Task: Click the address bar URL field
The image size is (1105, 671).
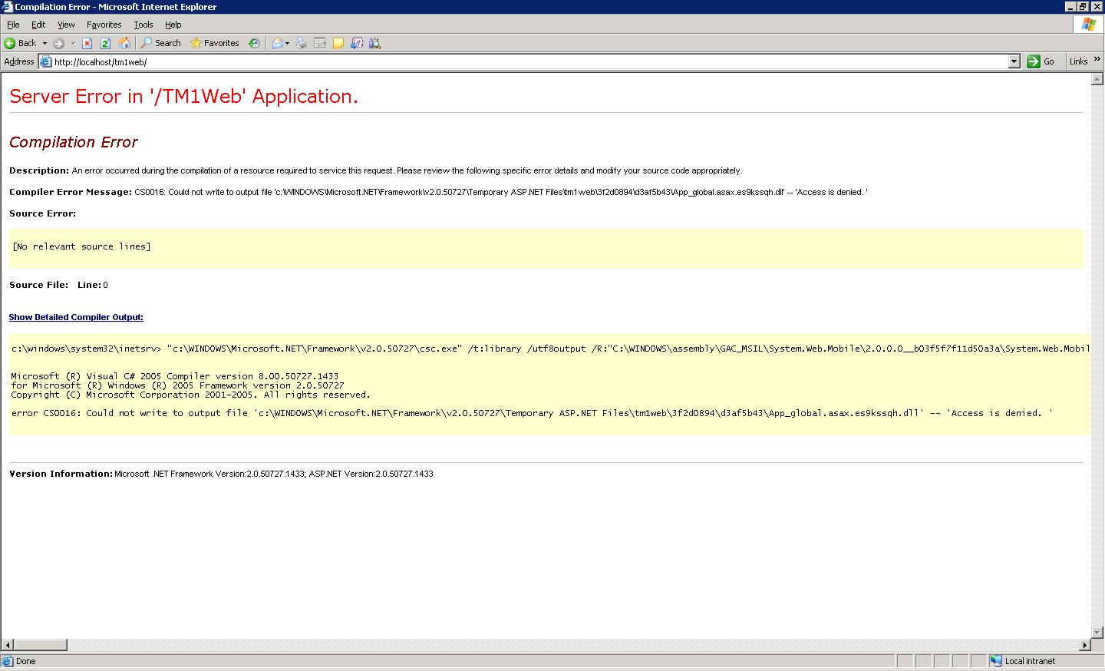Action: tap(529, 61)
